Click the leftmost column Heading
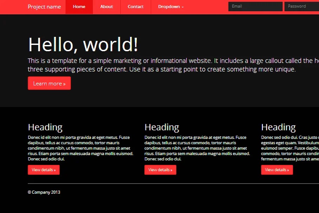Viewport: 319px width, 213px height. tap(45, 127)
